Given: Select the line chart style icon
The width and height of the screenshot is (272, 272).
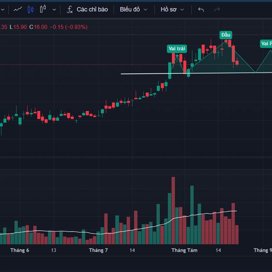Looking at the screenshot, I should 18,10.
